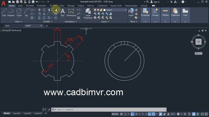Image resolution: width=209 pixels, height=117 pixels.
Task: Open the annotation scale 1:1 dropdown
Action: pyautogui.click(x=173, y=114)
